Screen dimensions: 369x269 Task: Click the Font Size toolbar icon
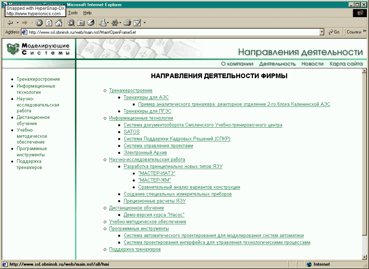point(115,23)
